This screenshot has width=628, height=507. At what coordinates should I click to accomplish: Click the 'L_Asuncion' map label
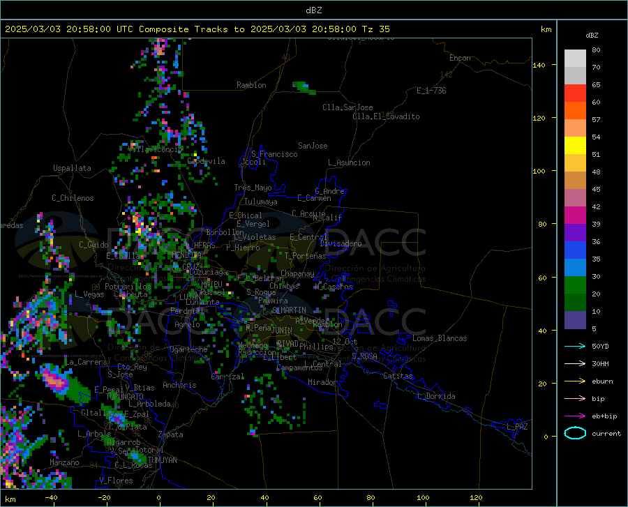coord(349,162)
